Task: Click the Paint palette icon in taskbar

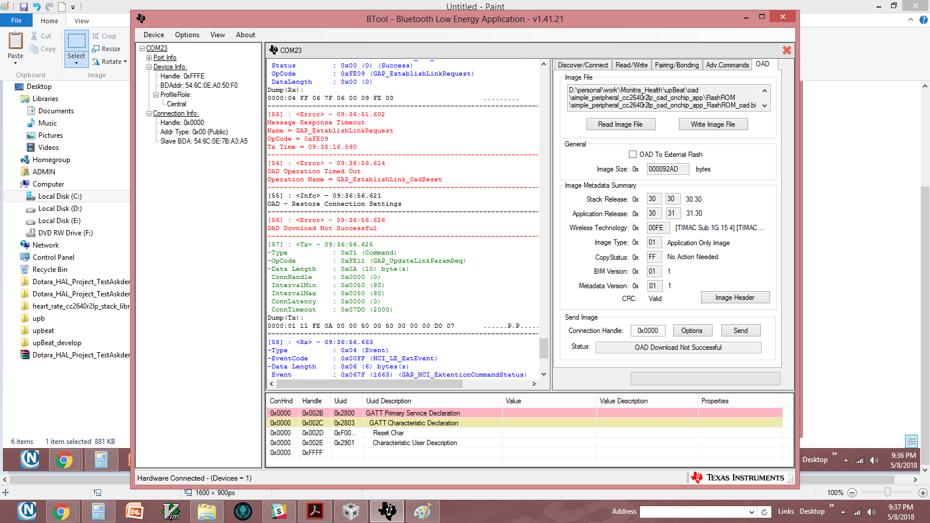Action: [x=423, y=511]
